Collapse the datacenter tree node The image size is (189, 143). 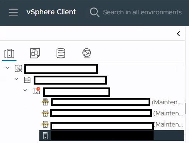point(16,79)
